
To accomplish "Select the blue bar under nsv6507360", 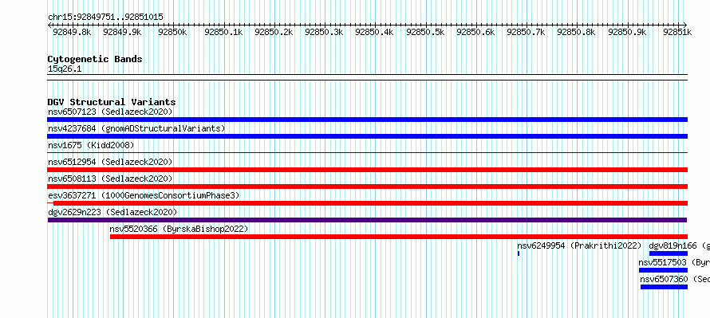I will click(665, 287).
